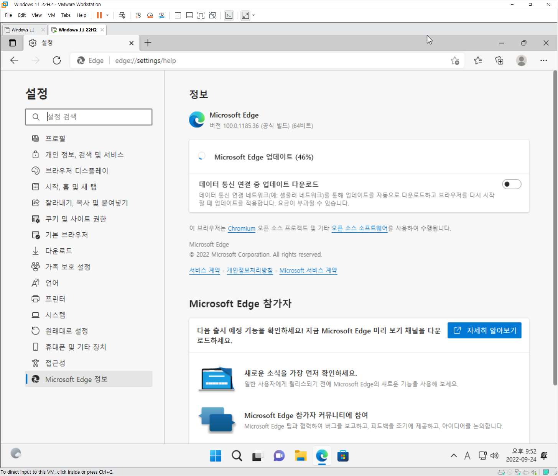Screen dimensions: 558x476
Task: Open a new Edge tab with plus button
Action: 148,43
